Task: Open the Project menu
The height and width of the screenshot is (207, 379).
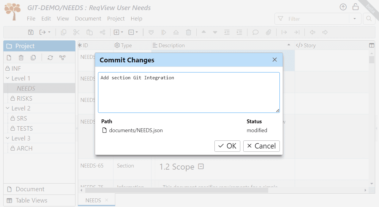Action: click(x=116, y=18)
